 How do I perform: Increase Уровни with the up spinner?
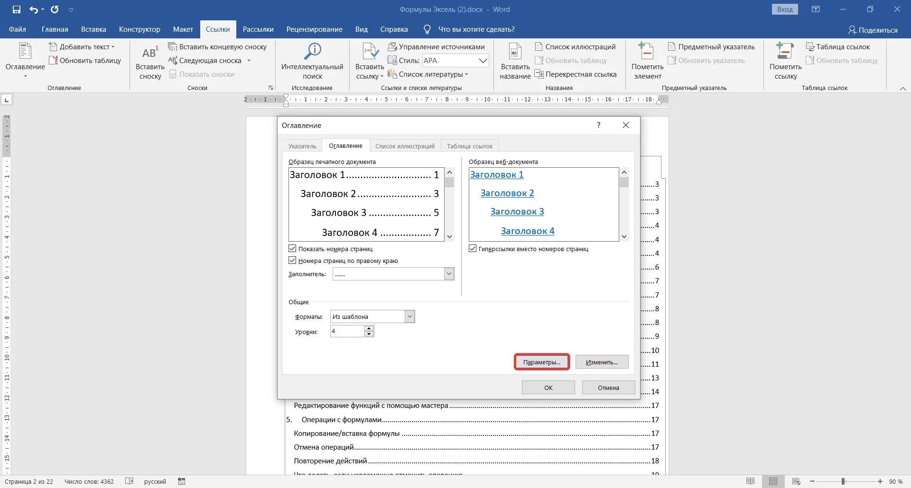coord(369,328)
